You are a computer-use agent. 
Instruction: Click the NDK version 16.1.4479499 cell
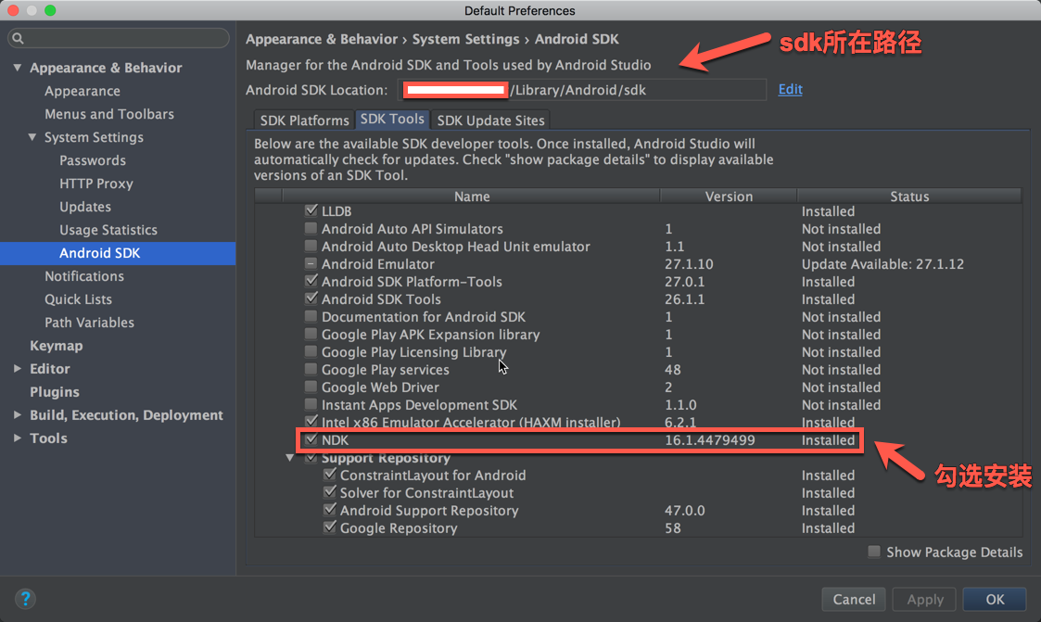point(710,440)
